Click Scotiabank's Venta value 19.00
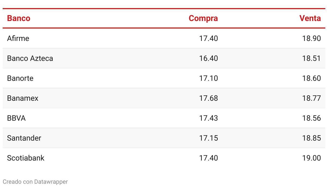The height and width of the screenshot is (188, 328). [x=311, y=158]
